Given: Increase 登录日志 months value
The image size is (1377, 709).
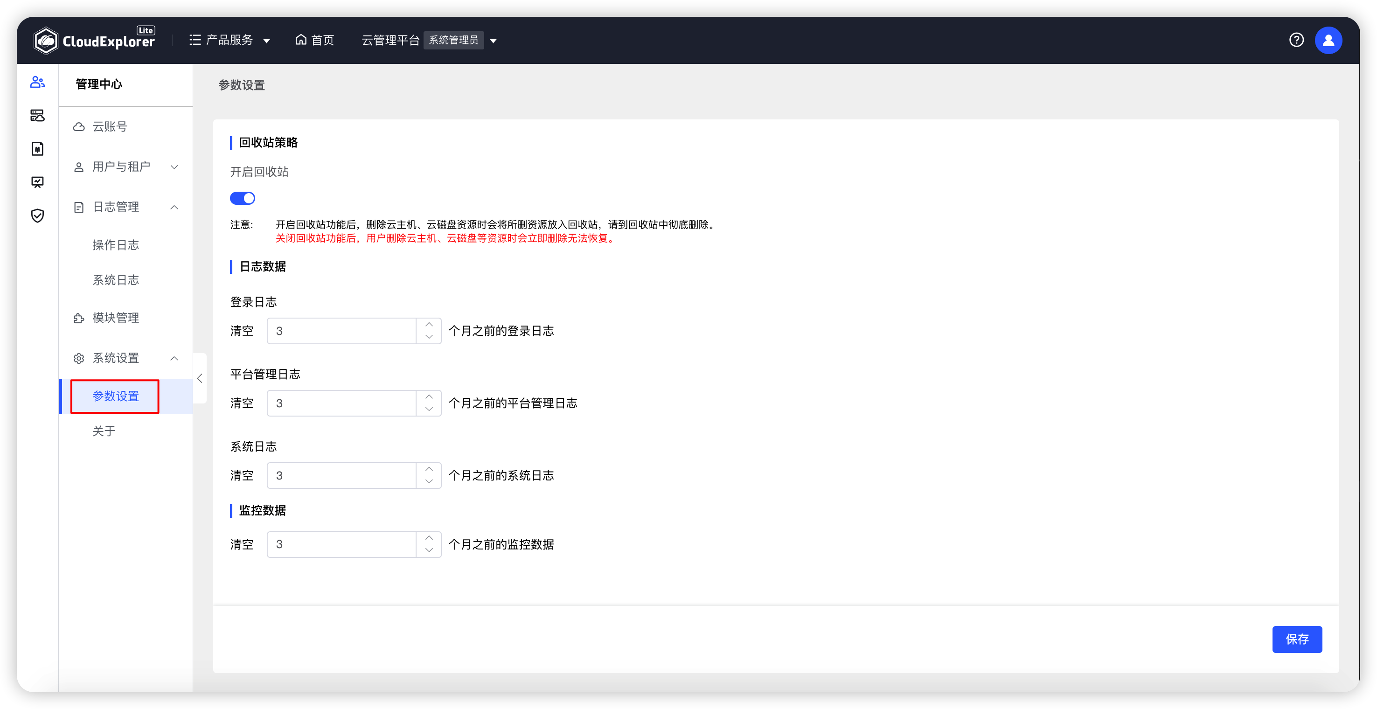Looking at the screenshot, I should (x=429, y=325).
